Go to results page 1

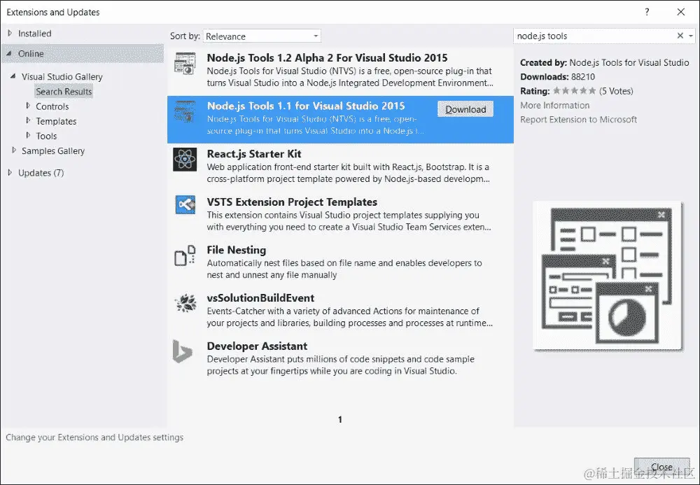point(340,419)
